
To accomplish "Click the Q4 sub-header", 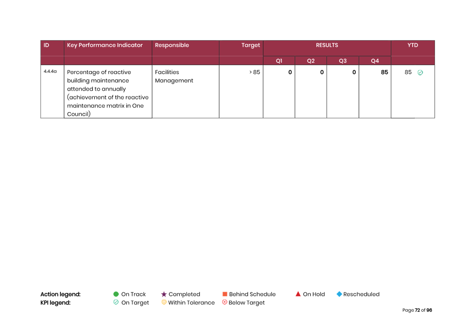I will click(375, 61).
